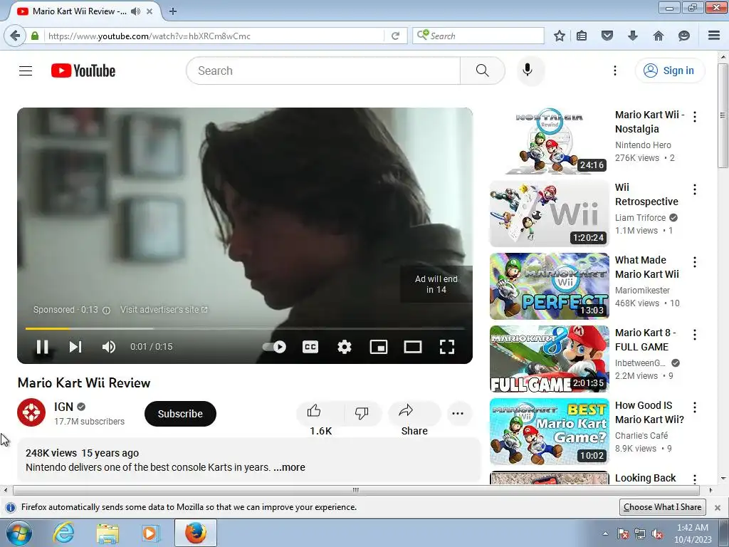The width and height of the screenshot is (729, 547).
Task: Open YouTube settings three-dot menu
Action: point(614,71)
